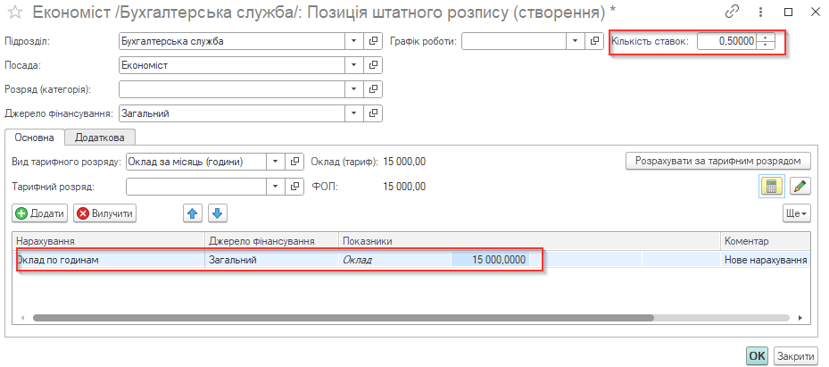Screen dimensions: 829x367
Task: Expand the Підрозділ dropdown list
Action: 354,41
